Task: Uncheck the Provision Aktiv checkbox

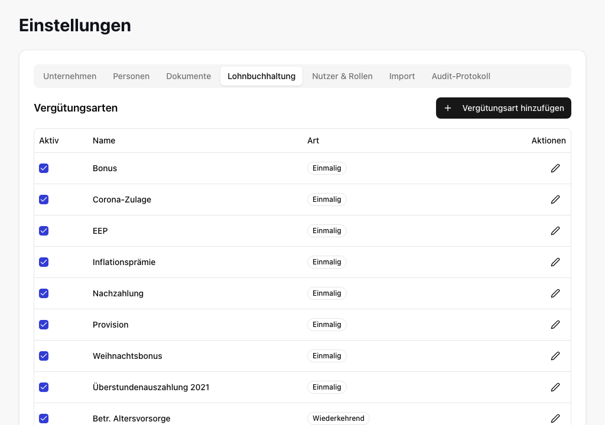Action: pyautogui.click(x=44, y=325)
